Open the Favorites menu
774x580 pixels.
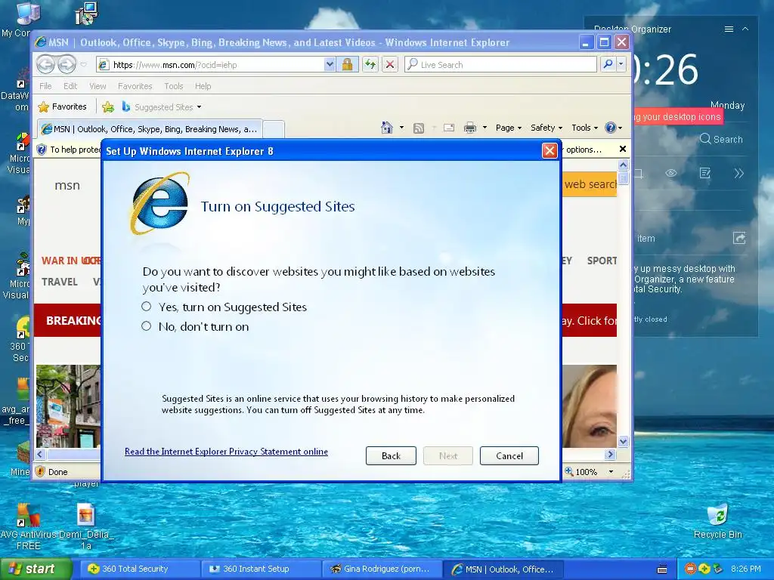[x=135, y=86]
